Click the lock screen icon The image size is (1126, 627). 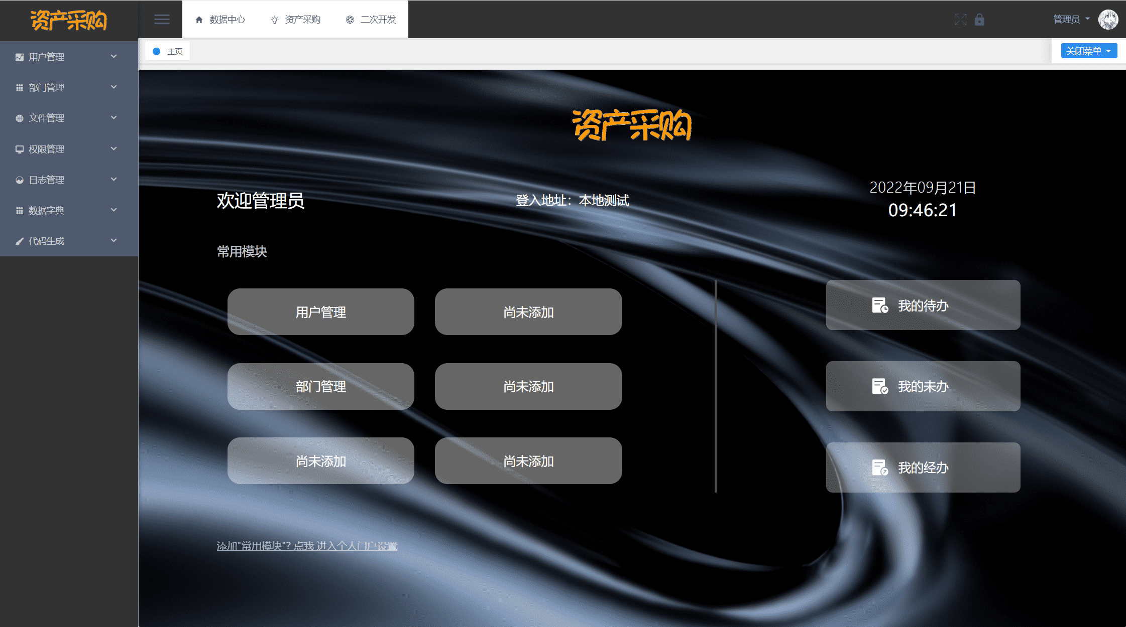pos(979,20)
